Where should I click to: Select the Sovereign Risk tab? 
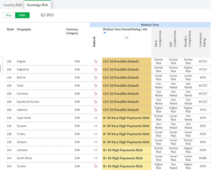37,5
